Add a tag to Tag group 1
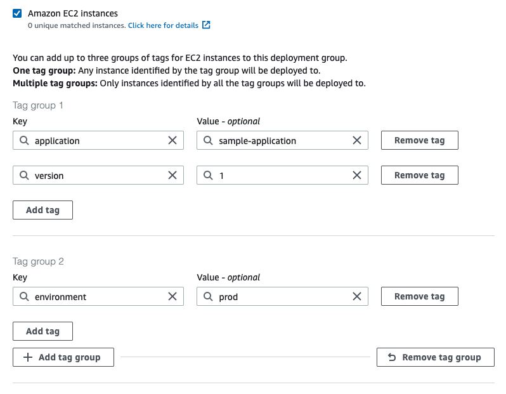Viewport: 506px width, 394px height. (42, 210)
